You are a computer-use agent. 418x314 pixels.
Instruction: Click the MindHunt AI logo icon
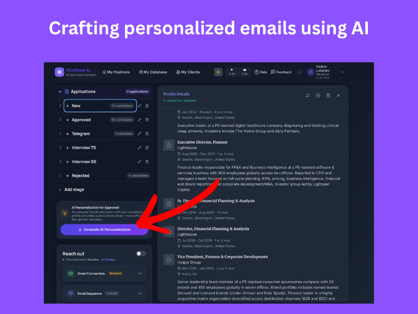click(x=59, y=72)
